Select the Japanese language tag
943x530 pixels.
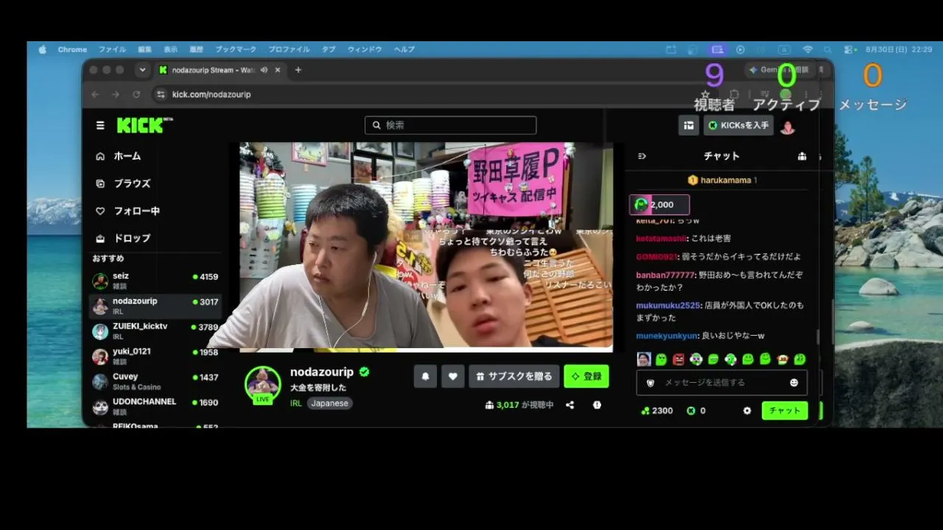tap(329, 403)
